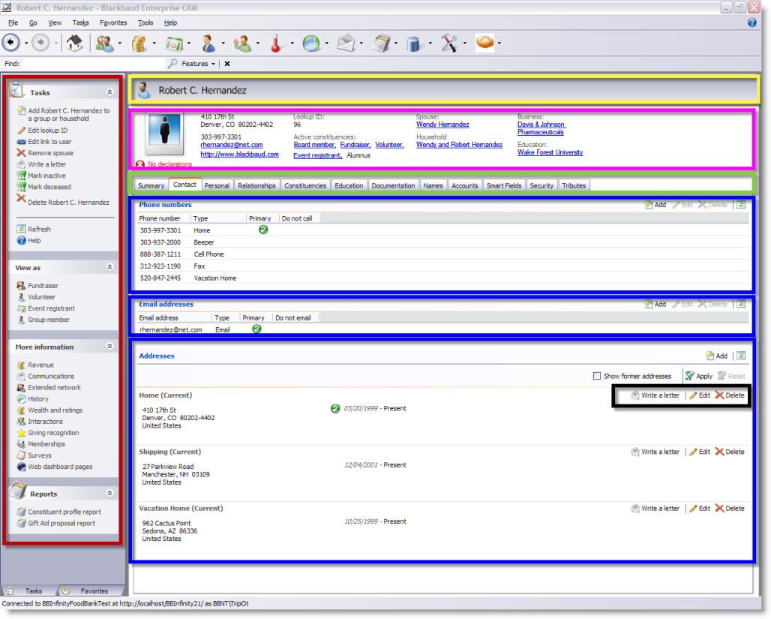Click the search magnifier icon beside Find
The width and height of the screenshot is (771, 619).
pos(172,64)
